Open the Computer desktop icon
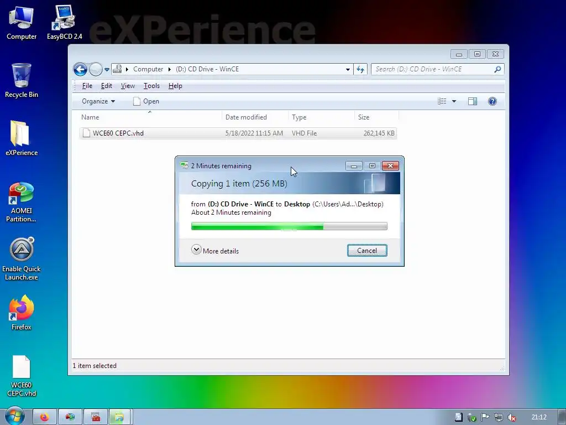The width and height of the screenshot is (566, 425). (22, 23)
